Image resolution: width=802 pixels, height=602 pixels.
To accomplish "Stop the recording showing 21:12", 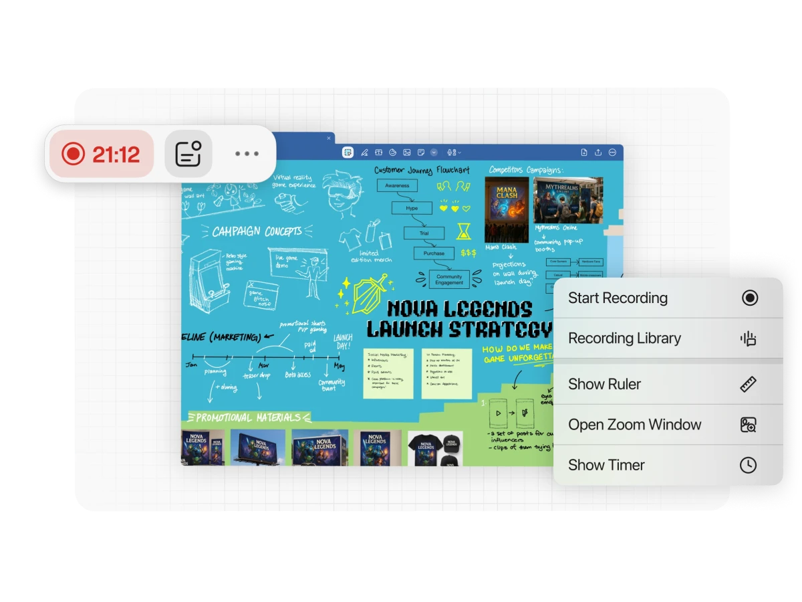I will (102, 154).
